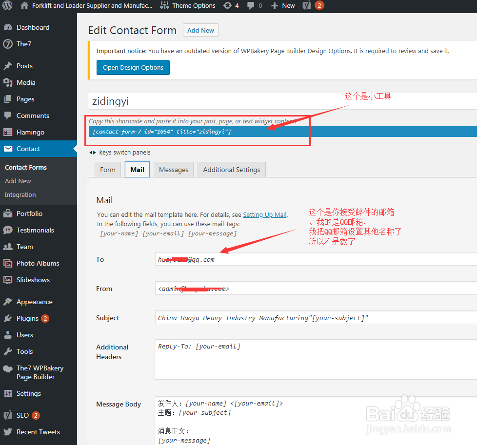Open the site name link in admin bar
Screen dimensions: 477x445
(x=92, y=5)
